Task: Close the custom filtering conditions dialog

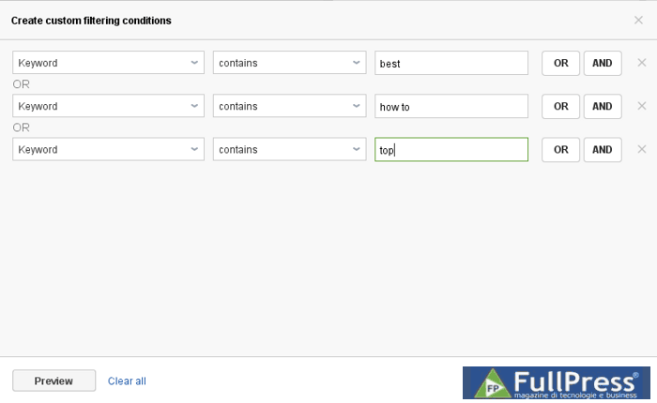Action: (638, 20)
